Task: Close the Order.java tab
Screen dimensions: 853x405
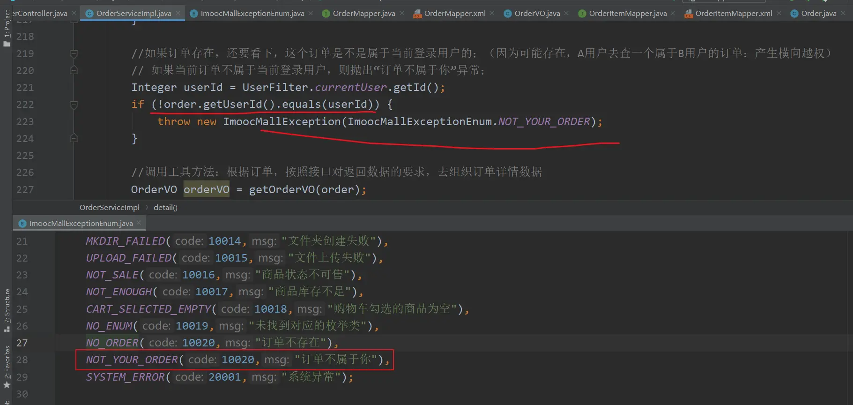Action: pos(843,13)
